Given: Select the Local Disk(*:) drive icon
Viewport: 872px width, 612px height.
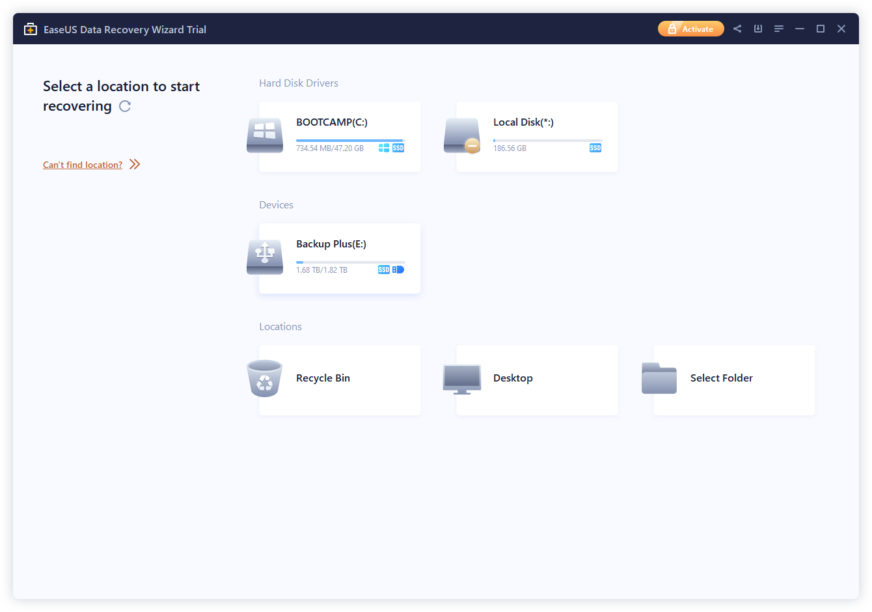Looking at the screenshot, I should pyautogui.click(x=462, y=135).
